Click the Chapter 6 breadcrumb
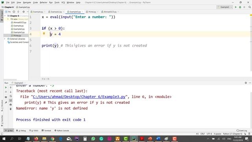Image resolution: width=252 pixels, height=142 pixels. pyautogui.click(x=7, y=7)
